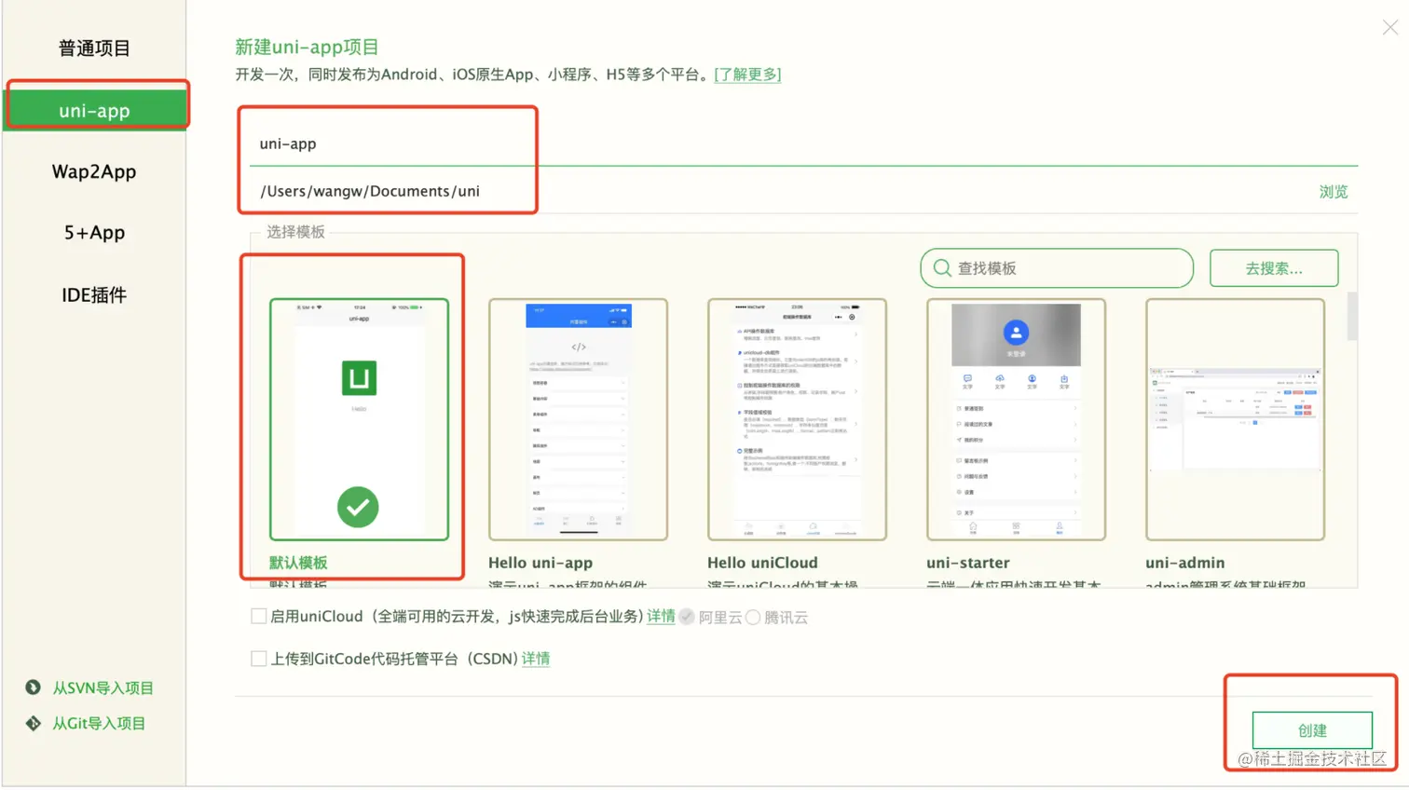Open the IDE插件 project type
Viewport: 1409px width, 790px height.
pos(94,295)
